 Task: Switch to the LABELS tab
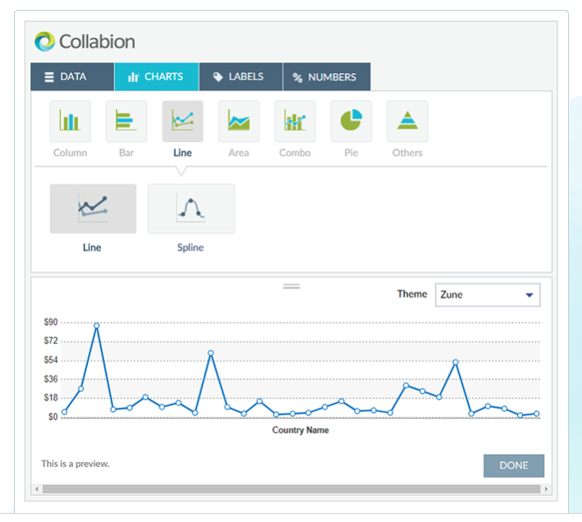(241, 77)
